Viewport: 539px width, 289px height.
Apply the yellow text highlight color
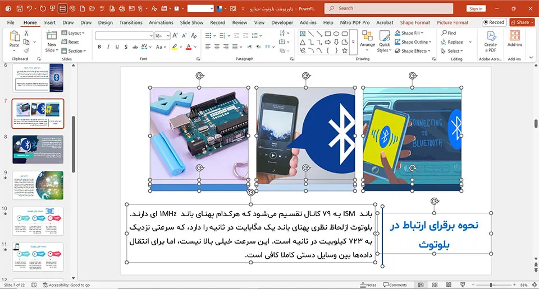[x=175, y=47]
